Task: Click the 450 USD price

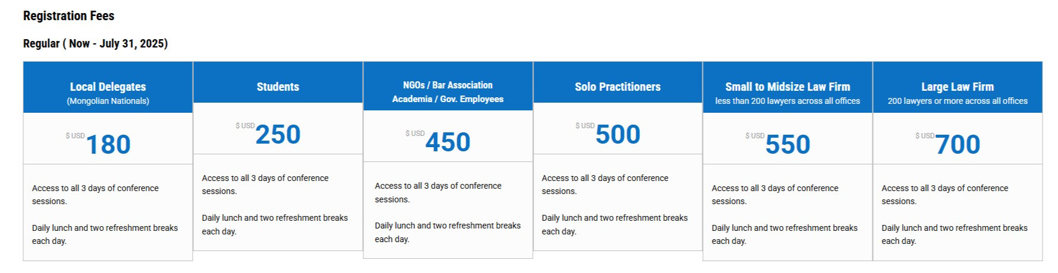Action: coord(448,142)
